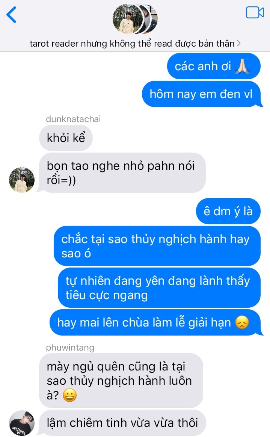Select the 'sao thủy nghịch hành hay sao ó' message
This screenshot has width=270, height=437.
tap(157, 246)
